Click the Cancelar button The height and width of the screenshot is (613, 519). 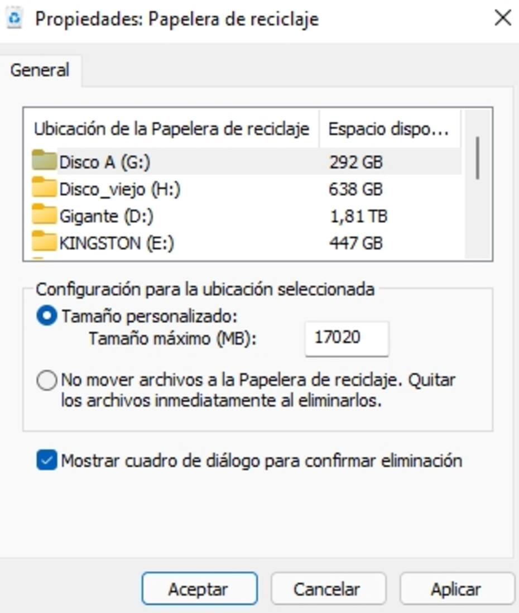tap(328, 589)
